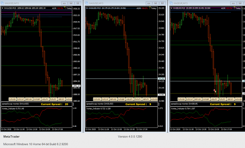Expand the triangle before XAGEUR,M15 chart label
The image size is (245, 148).
[172, 8]
